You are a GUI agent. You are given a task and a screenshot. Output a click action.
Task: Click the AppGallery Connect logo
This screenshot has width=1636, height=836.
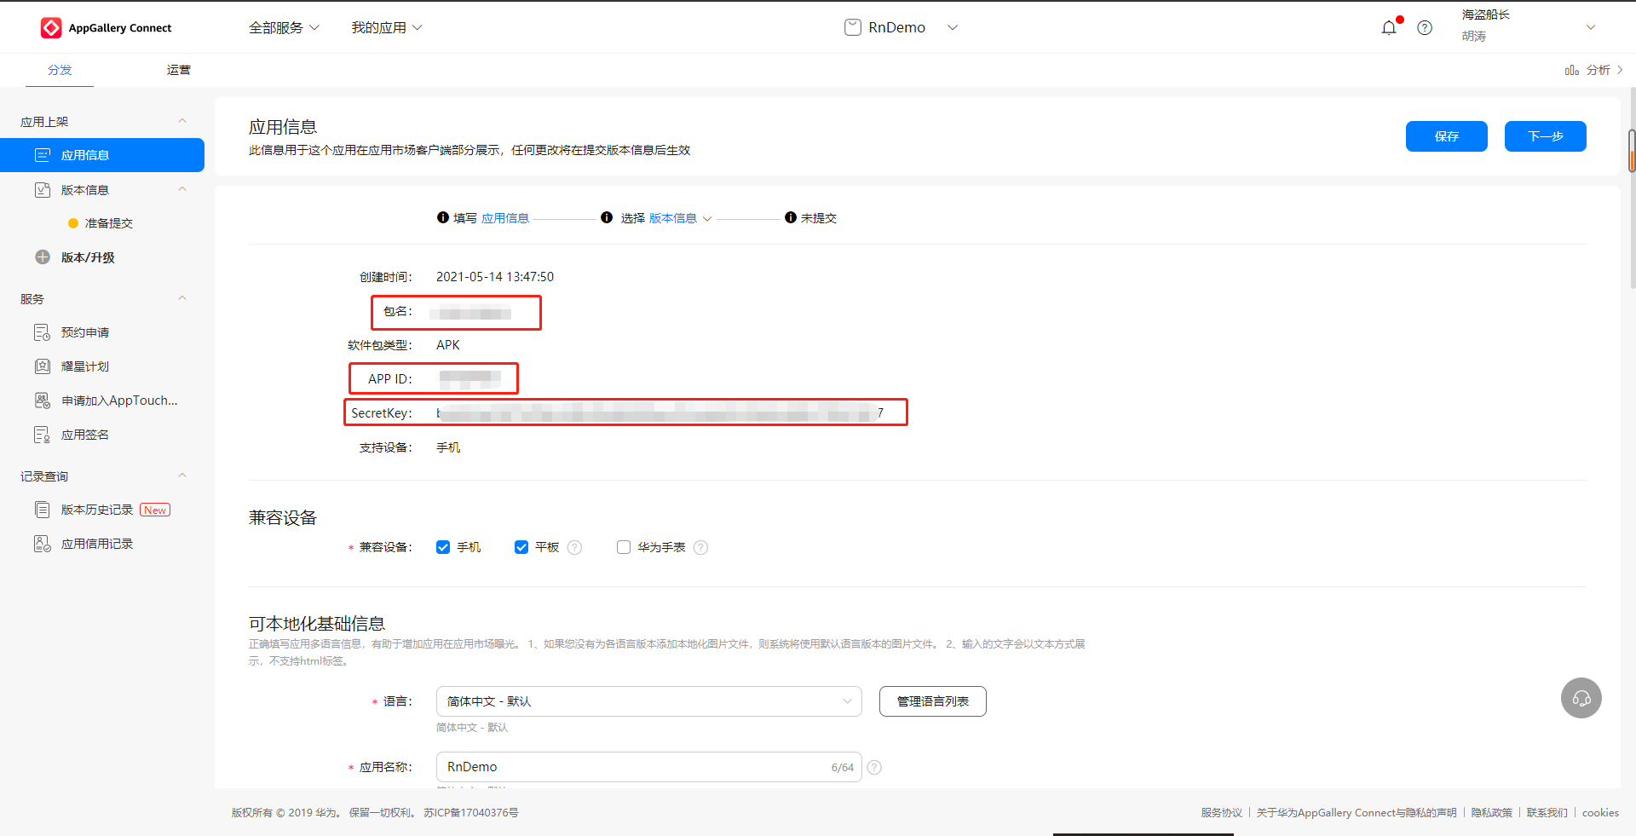[x=51, y=28]
